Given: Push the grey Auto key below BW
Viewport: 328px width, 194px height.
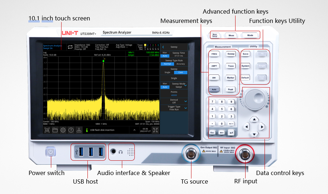Looking at the screenshot, I should (x=214, y=89).
